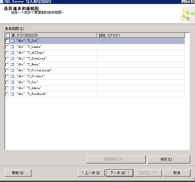Click the 编辑映射(E) edit mappings button
Screen dimensions: 195x182
pyautogui.click(x=116, y=159)
